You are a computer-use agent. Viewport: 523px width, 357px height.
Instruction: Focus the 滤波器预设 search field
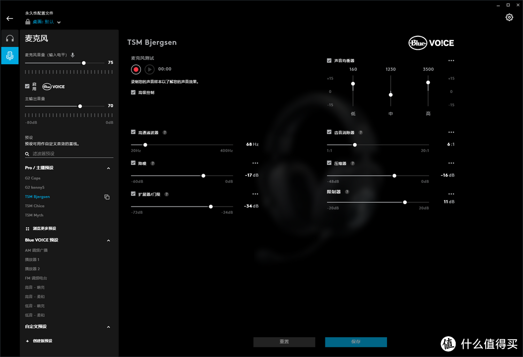click(x=69, y=154)
